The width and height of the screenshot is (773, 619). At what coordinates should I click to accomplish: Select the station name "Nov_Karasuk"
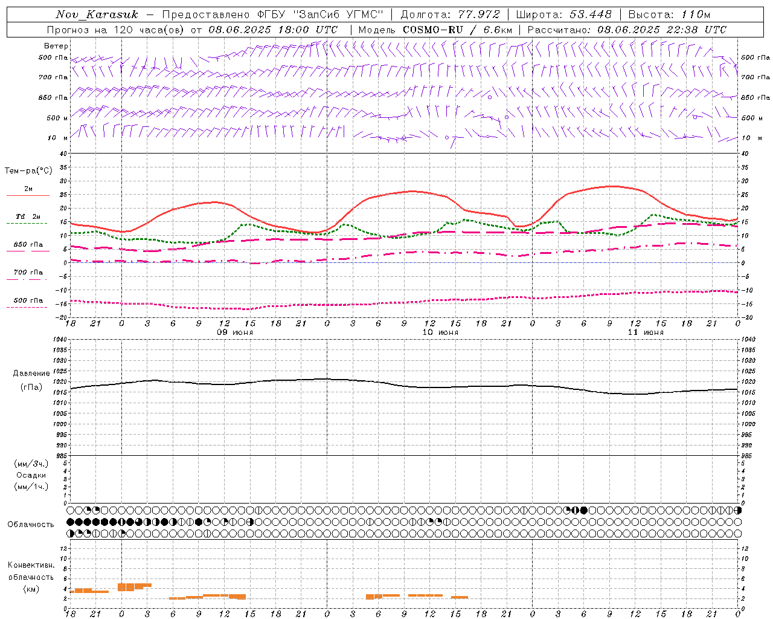97,15
